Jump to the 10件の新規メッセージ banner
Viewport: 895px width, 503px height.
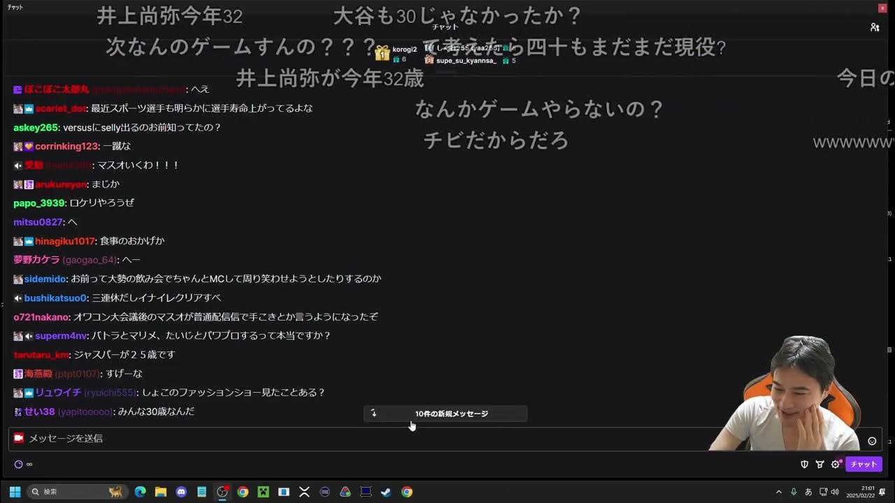point(445,414)
